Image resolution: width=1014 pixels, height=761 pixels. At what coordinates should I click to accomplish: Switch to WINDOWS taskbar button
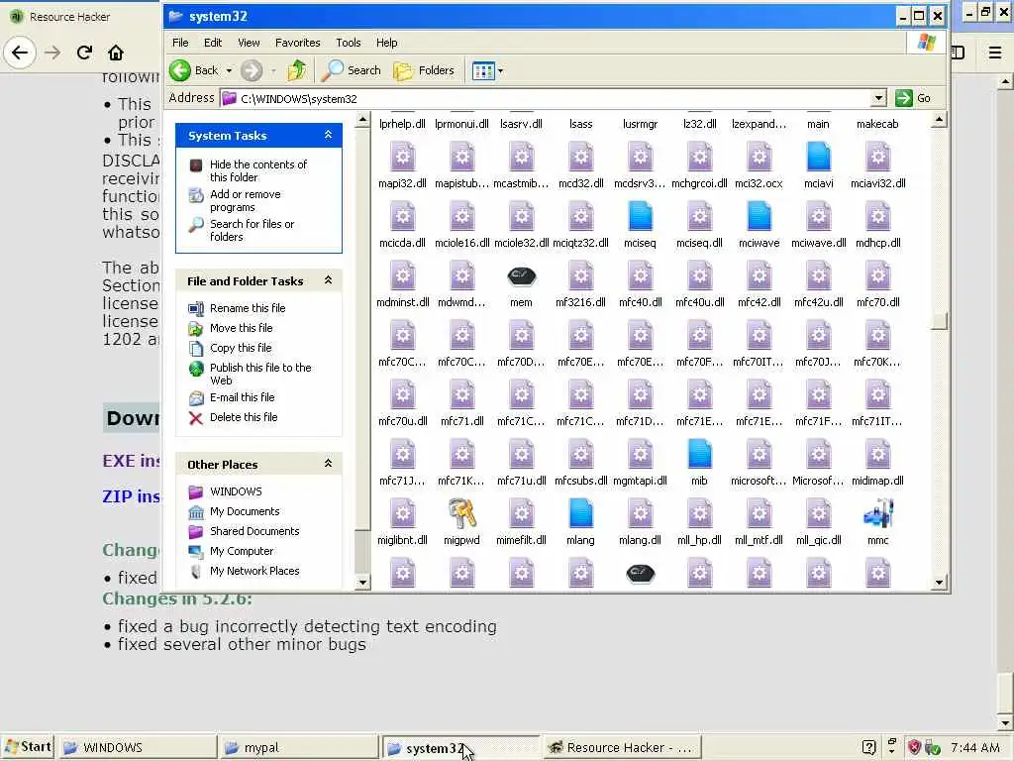pyautogui.click(x=138, y=747)
